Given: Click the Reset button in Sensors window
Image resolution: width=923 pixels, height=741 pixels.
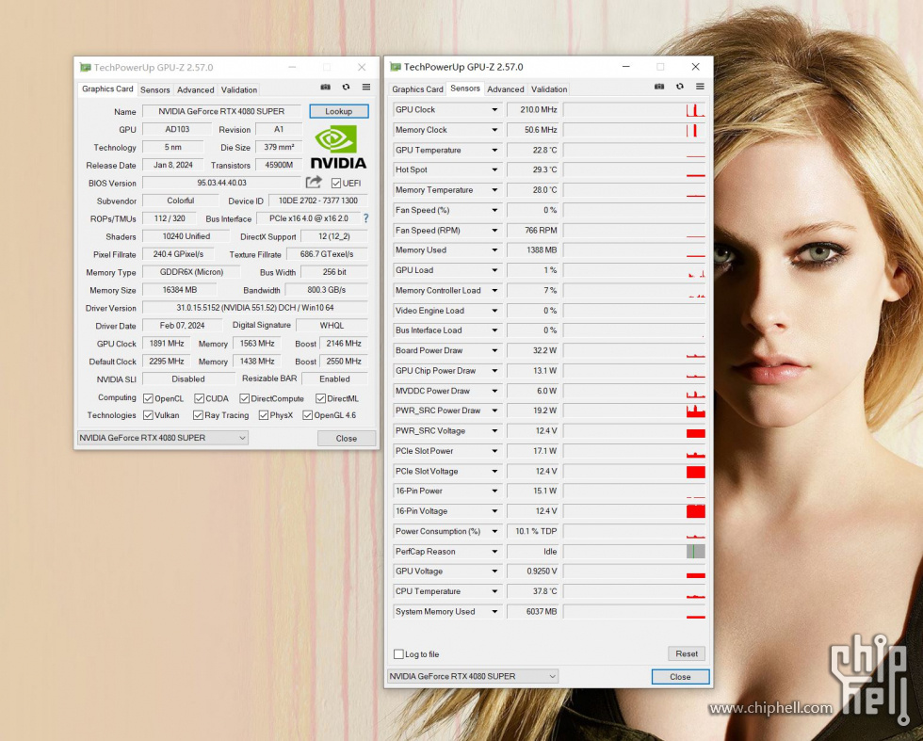Looking at the screenshot, I should [x=687, y=653].
